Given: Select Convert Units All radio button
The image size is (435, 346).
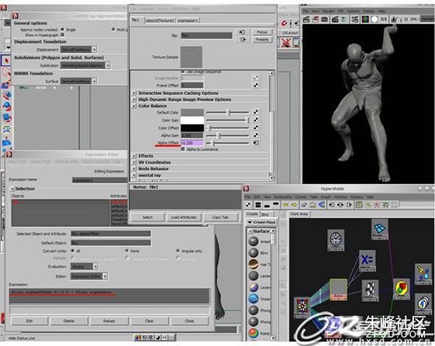Looking at the screenshot, I should tap(72, 250).
